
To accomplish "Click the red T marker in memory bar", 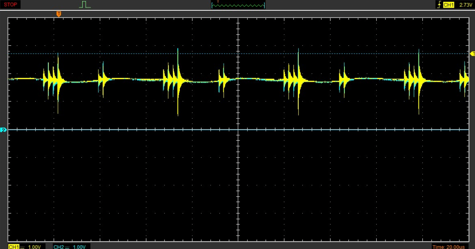I will (x=218, y=2).
